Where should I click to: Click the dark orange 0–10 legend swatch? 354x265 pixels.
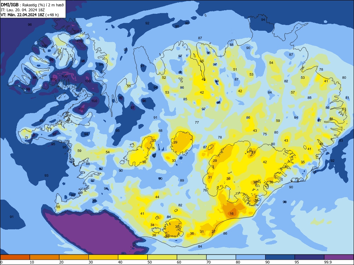tap(15, 257)
